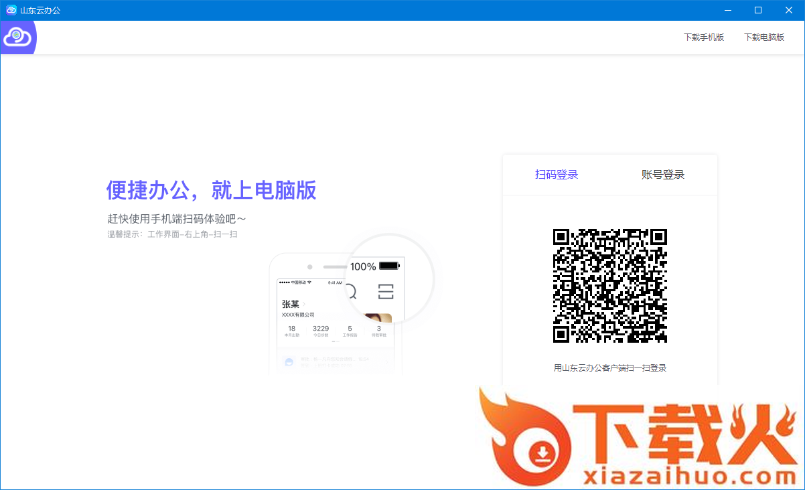The width and height of the screenshot is (805, 490).
Task: Click the text 赶快使用手机端扫码体验吧
Action: [177, 219]
